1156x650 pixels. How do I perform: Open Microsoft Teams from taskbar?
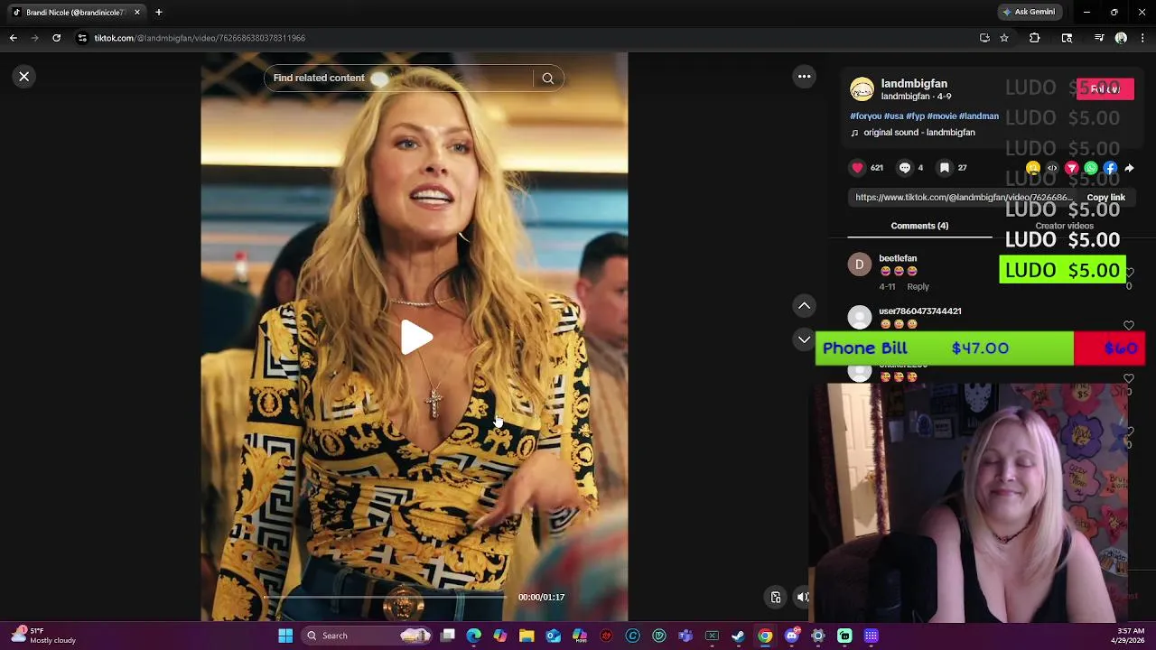point(685,636)
